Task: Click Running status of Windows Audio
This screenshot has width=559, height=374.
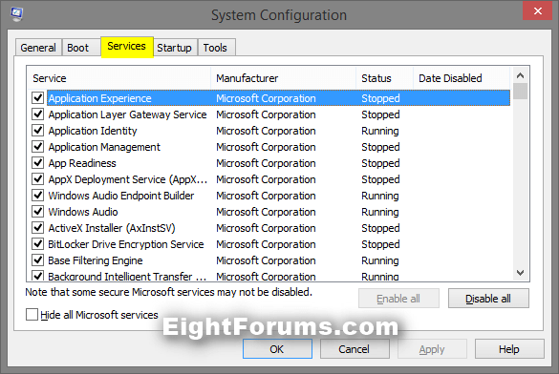Action: (x=380, y=212)
